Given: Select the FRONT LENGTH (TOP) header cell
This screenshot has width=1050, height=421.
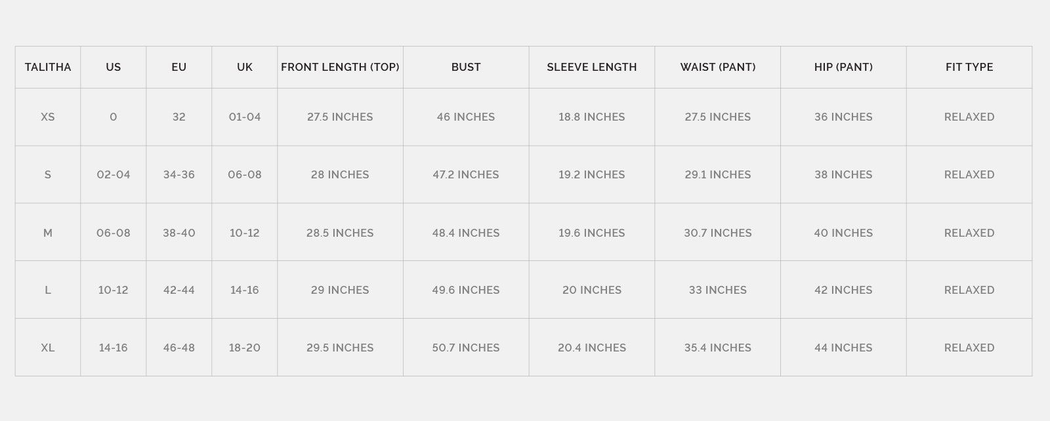Looking at the screenshot, I should (340, 67).
